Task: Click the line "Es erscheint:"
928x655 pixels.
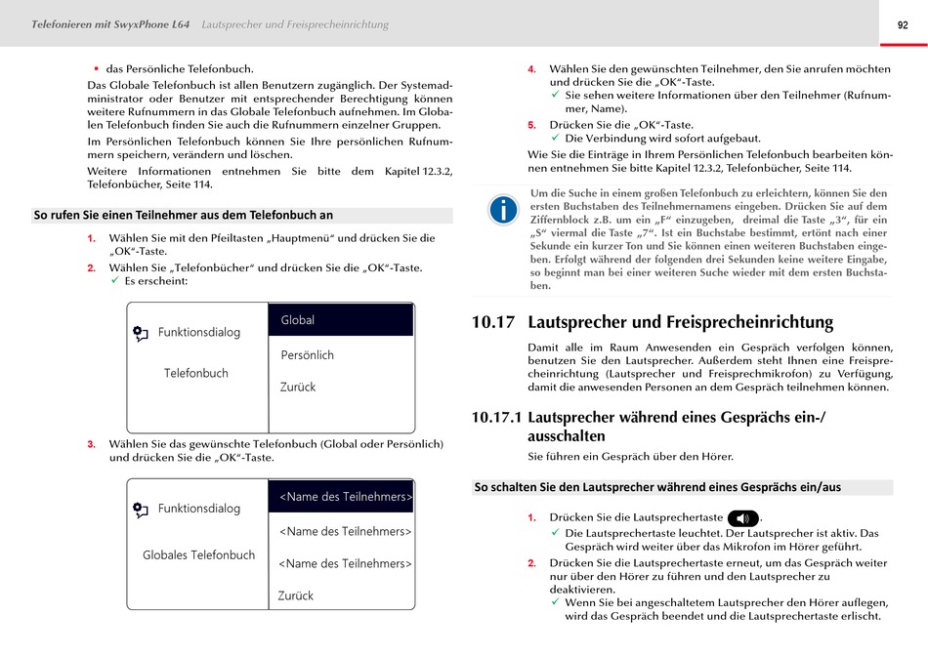Action: pyautogui.click(x=155, y=281)
